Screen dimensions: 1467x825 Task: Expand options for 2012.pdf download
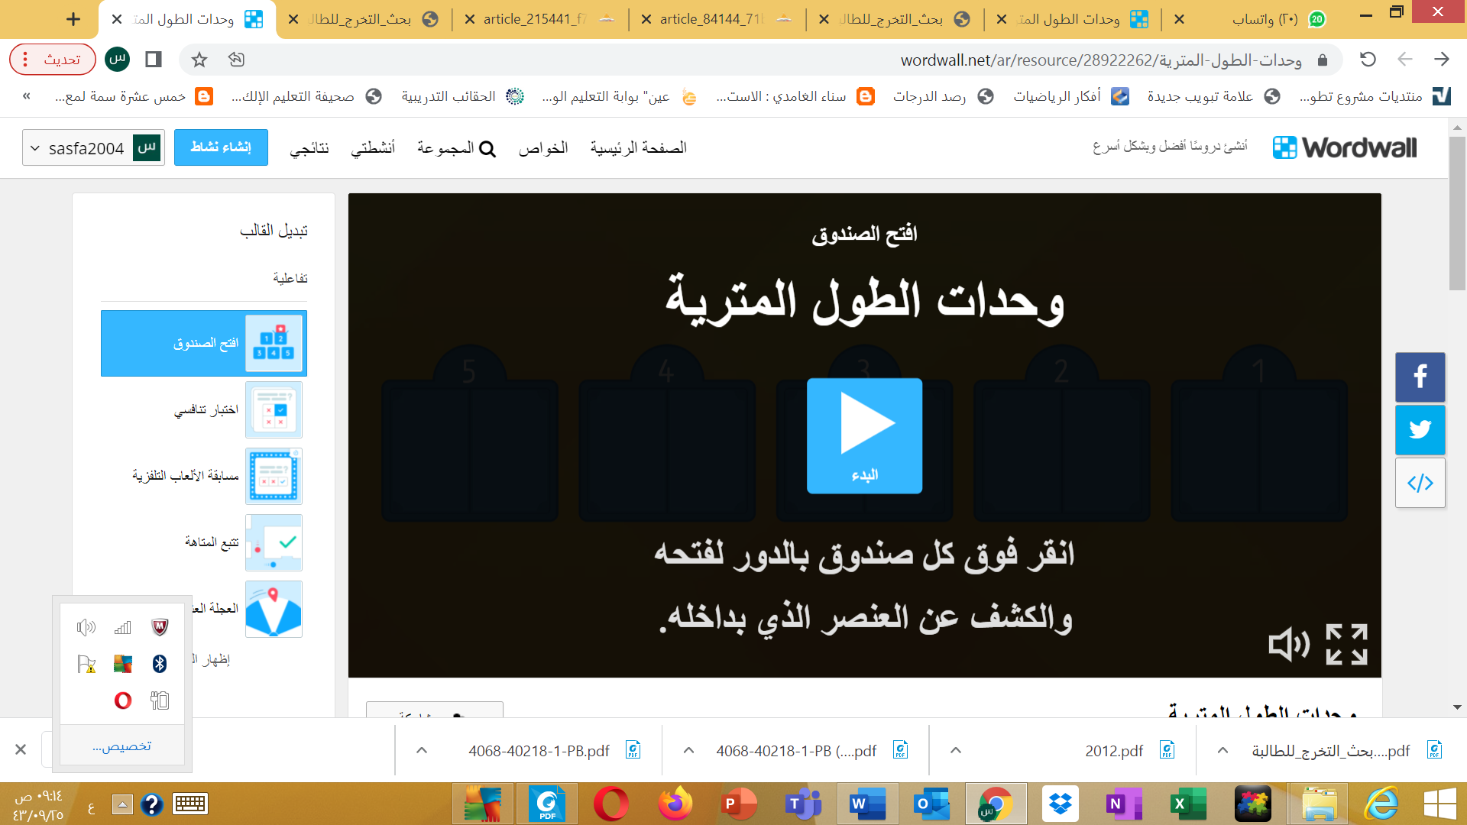956,750
